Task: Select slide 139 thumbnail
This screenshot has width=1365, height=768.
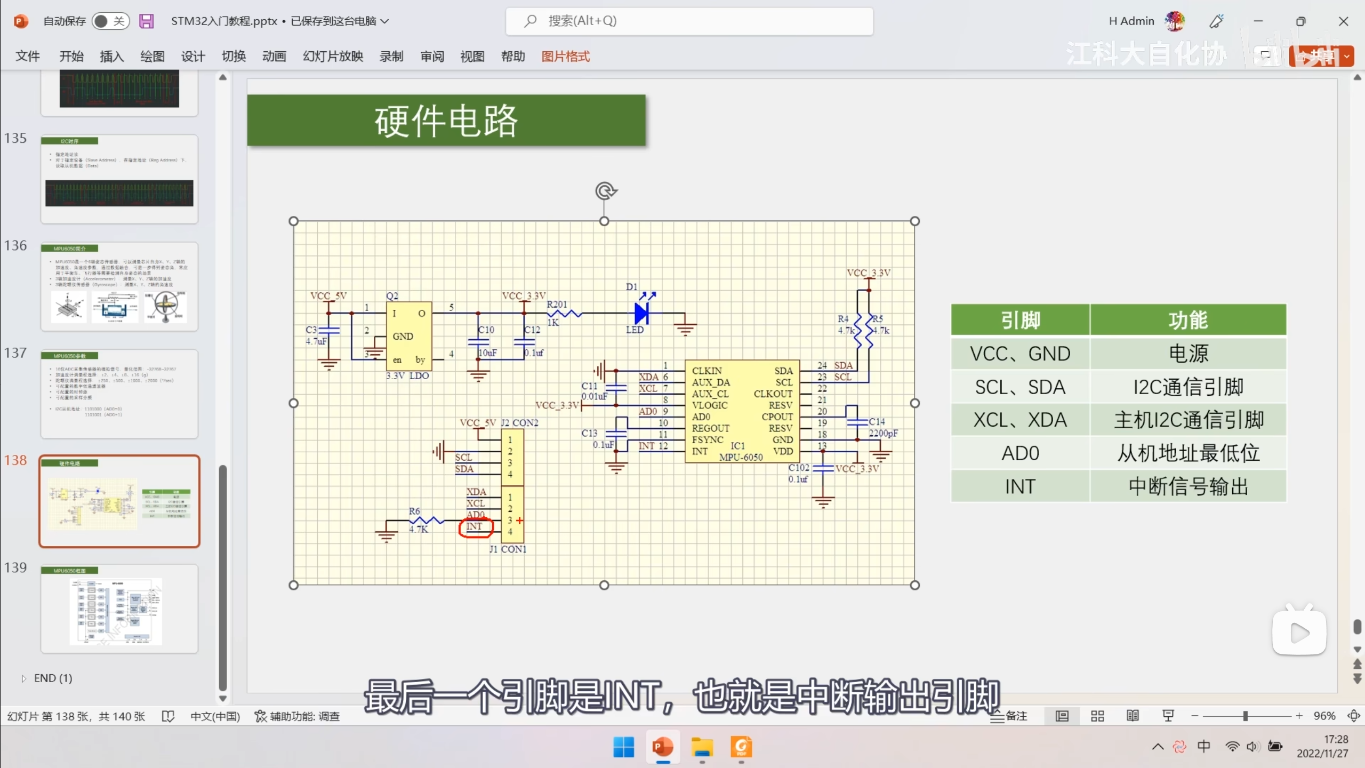Action: (x=119, y=609)
